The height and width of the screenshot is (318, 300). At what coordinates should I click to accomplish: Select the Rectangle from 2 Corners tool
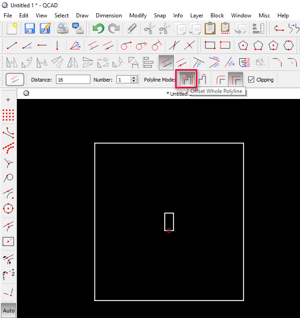pos(210,45)
